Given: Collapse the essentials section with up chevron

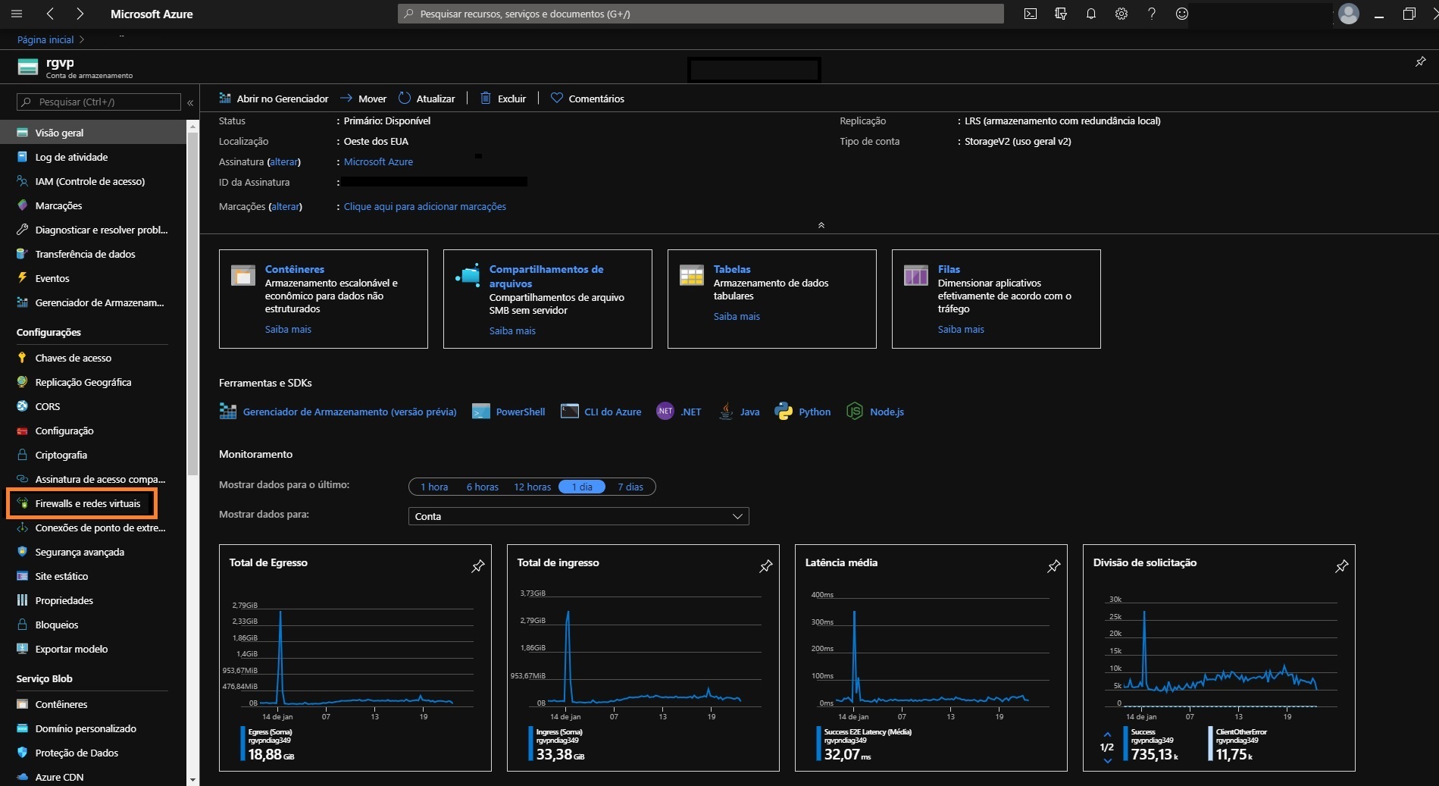Looking at the screenshot, I should pos(821,225).
